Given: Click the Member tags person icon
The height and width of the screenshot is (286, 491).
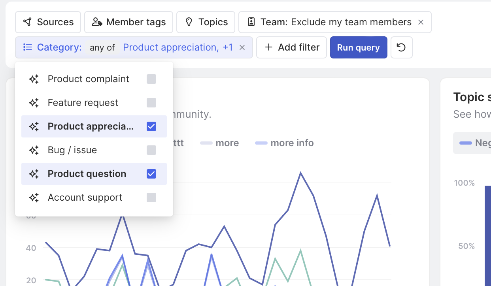Looking at the screenshot, I should coord(97,22).
